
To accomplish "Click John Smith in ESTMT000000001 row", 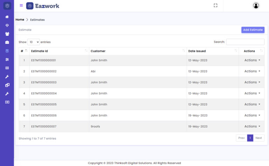I will click(x=99, y=60).
